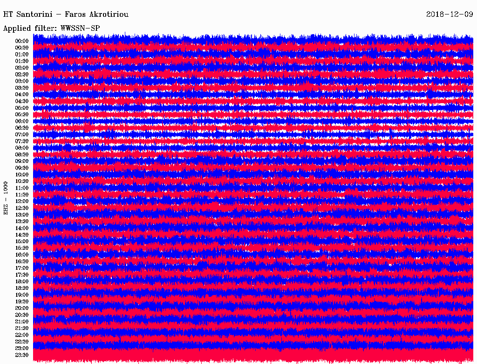
Task: Select the 05:00 time label
Action: pos(22,108)
